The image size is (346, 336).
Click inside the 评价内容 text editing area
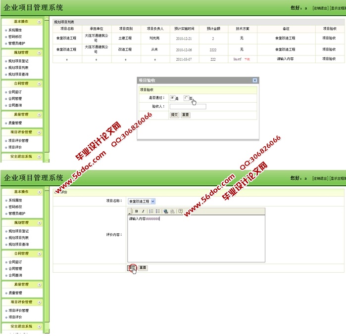click(196, 239)
